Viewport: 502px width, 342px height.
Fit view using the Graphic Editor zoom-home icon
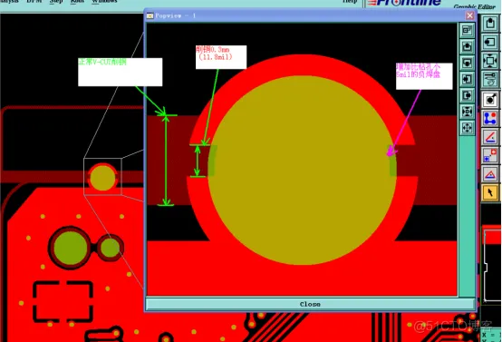click(490, 61)
